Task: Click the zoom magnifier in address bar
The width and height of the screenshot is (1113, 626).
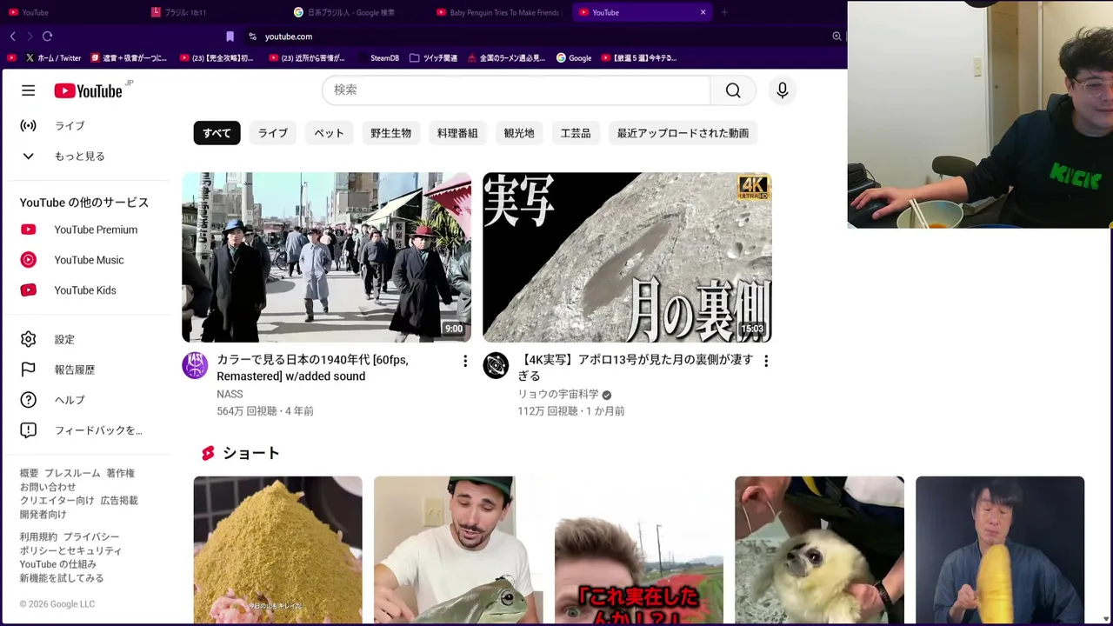Action: (x=836, y=37)
